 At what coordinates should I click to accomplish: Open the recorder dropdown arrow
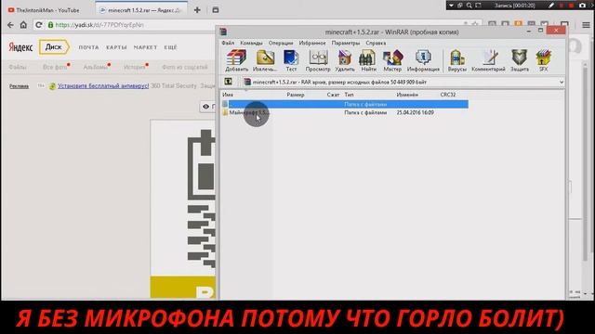[x=451, y=6]
